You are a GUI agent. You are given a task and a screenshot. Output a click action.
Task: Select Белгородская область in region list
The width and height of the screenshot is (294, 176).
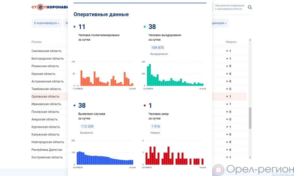coord(47,59)
